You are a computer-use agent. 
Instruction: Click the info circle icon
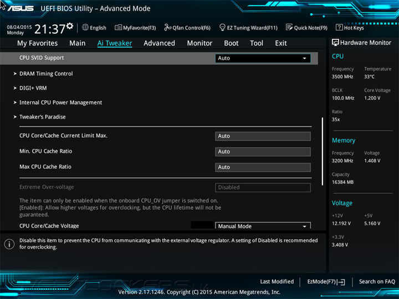pos(9,244)
